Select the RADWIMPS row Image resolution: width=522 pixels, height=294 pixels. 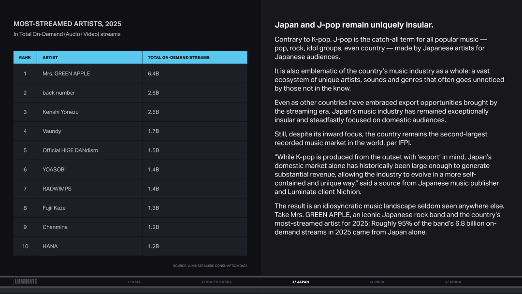pyautogui.click(x=57, y=189)
